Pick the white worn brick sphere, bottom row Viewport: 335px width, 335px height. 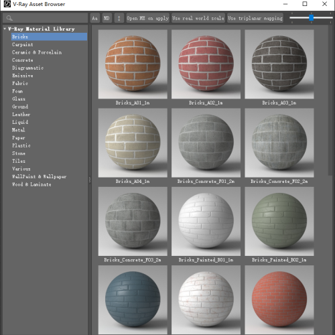point(206,299)
